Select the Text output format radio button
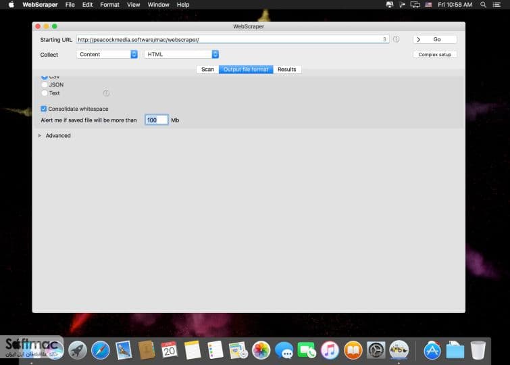Viewport: 510px width, 365px height. pos(45,93)
